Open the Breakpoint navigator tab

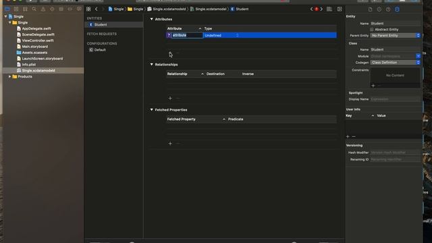[70, 9]
